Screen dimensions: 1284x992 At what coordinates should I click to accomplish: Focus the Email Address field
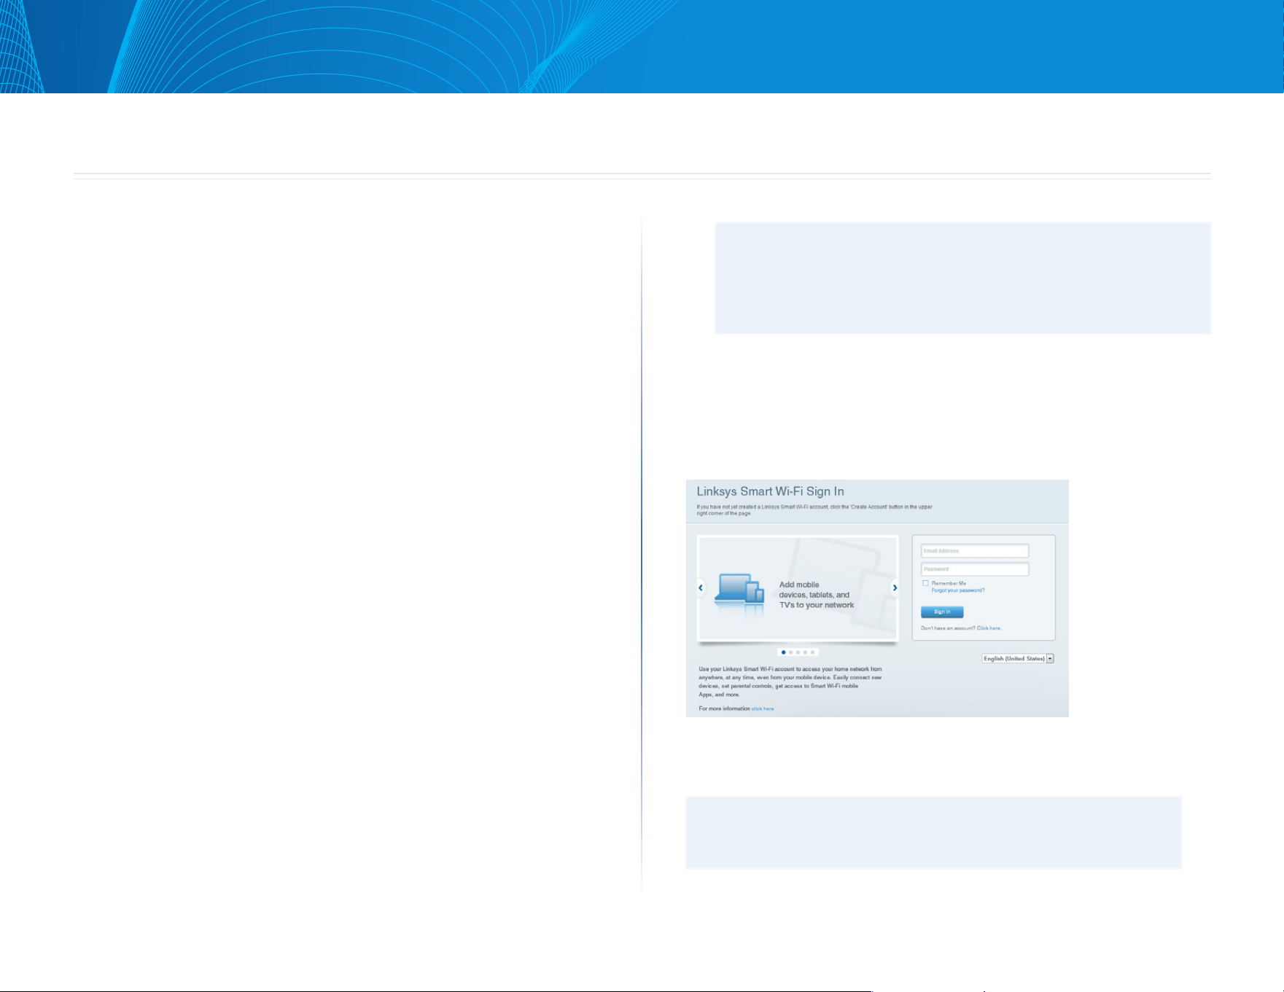pyautogui.click(x=975, y=551)
